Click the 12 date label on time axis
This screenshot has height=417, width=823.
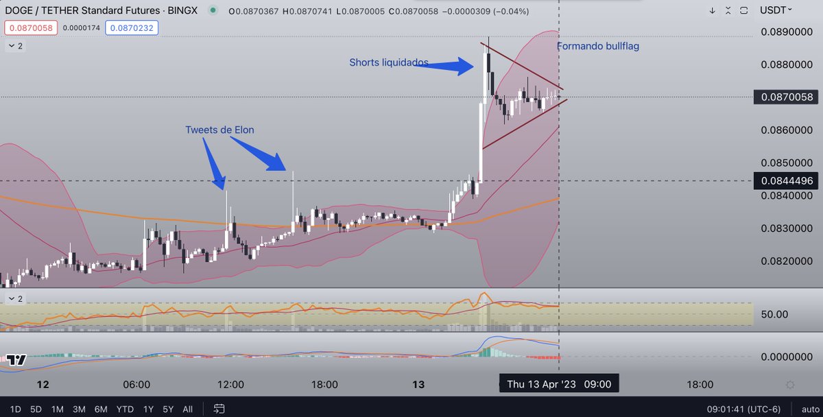click(x=43, y=385)
